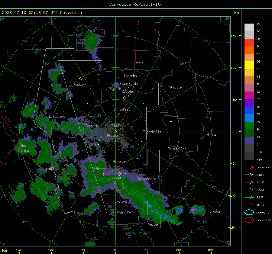This screenshot has height=254, width=272.
Task: Select the Vulcan town label
Action: (154, 224)
